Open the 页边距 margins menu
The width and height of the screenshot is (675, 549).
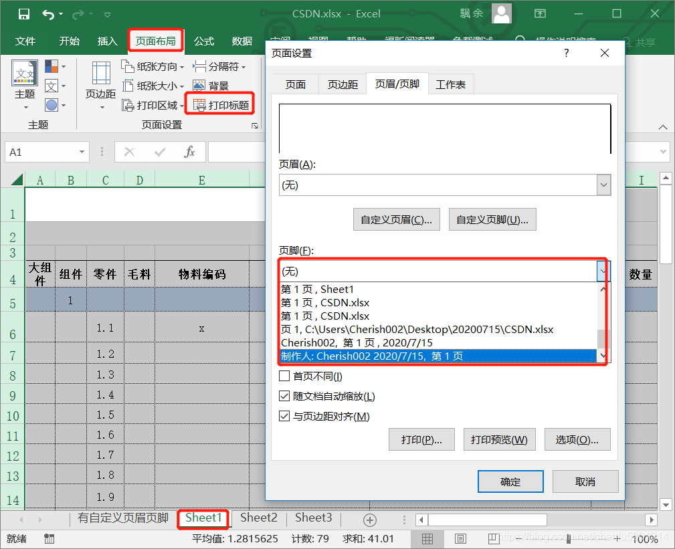(x=101, y=85)
